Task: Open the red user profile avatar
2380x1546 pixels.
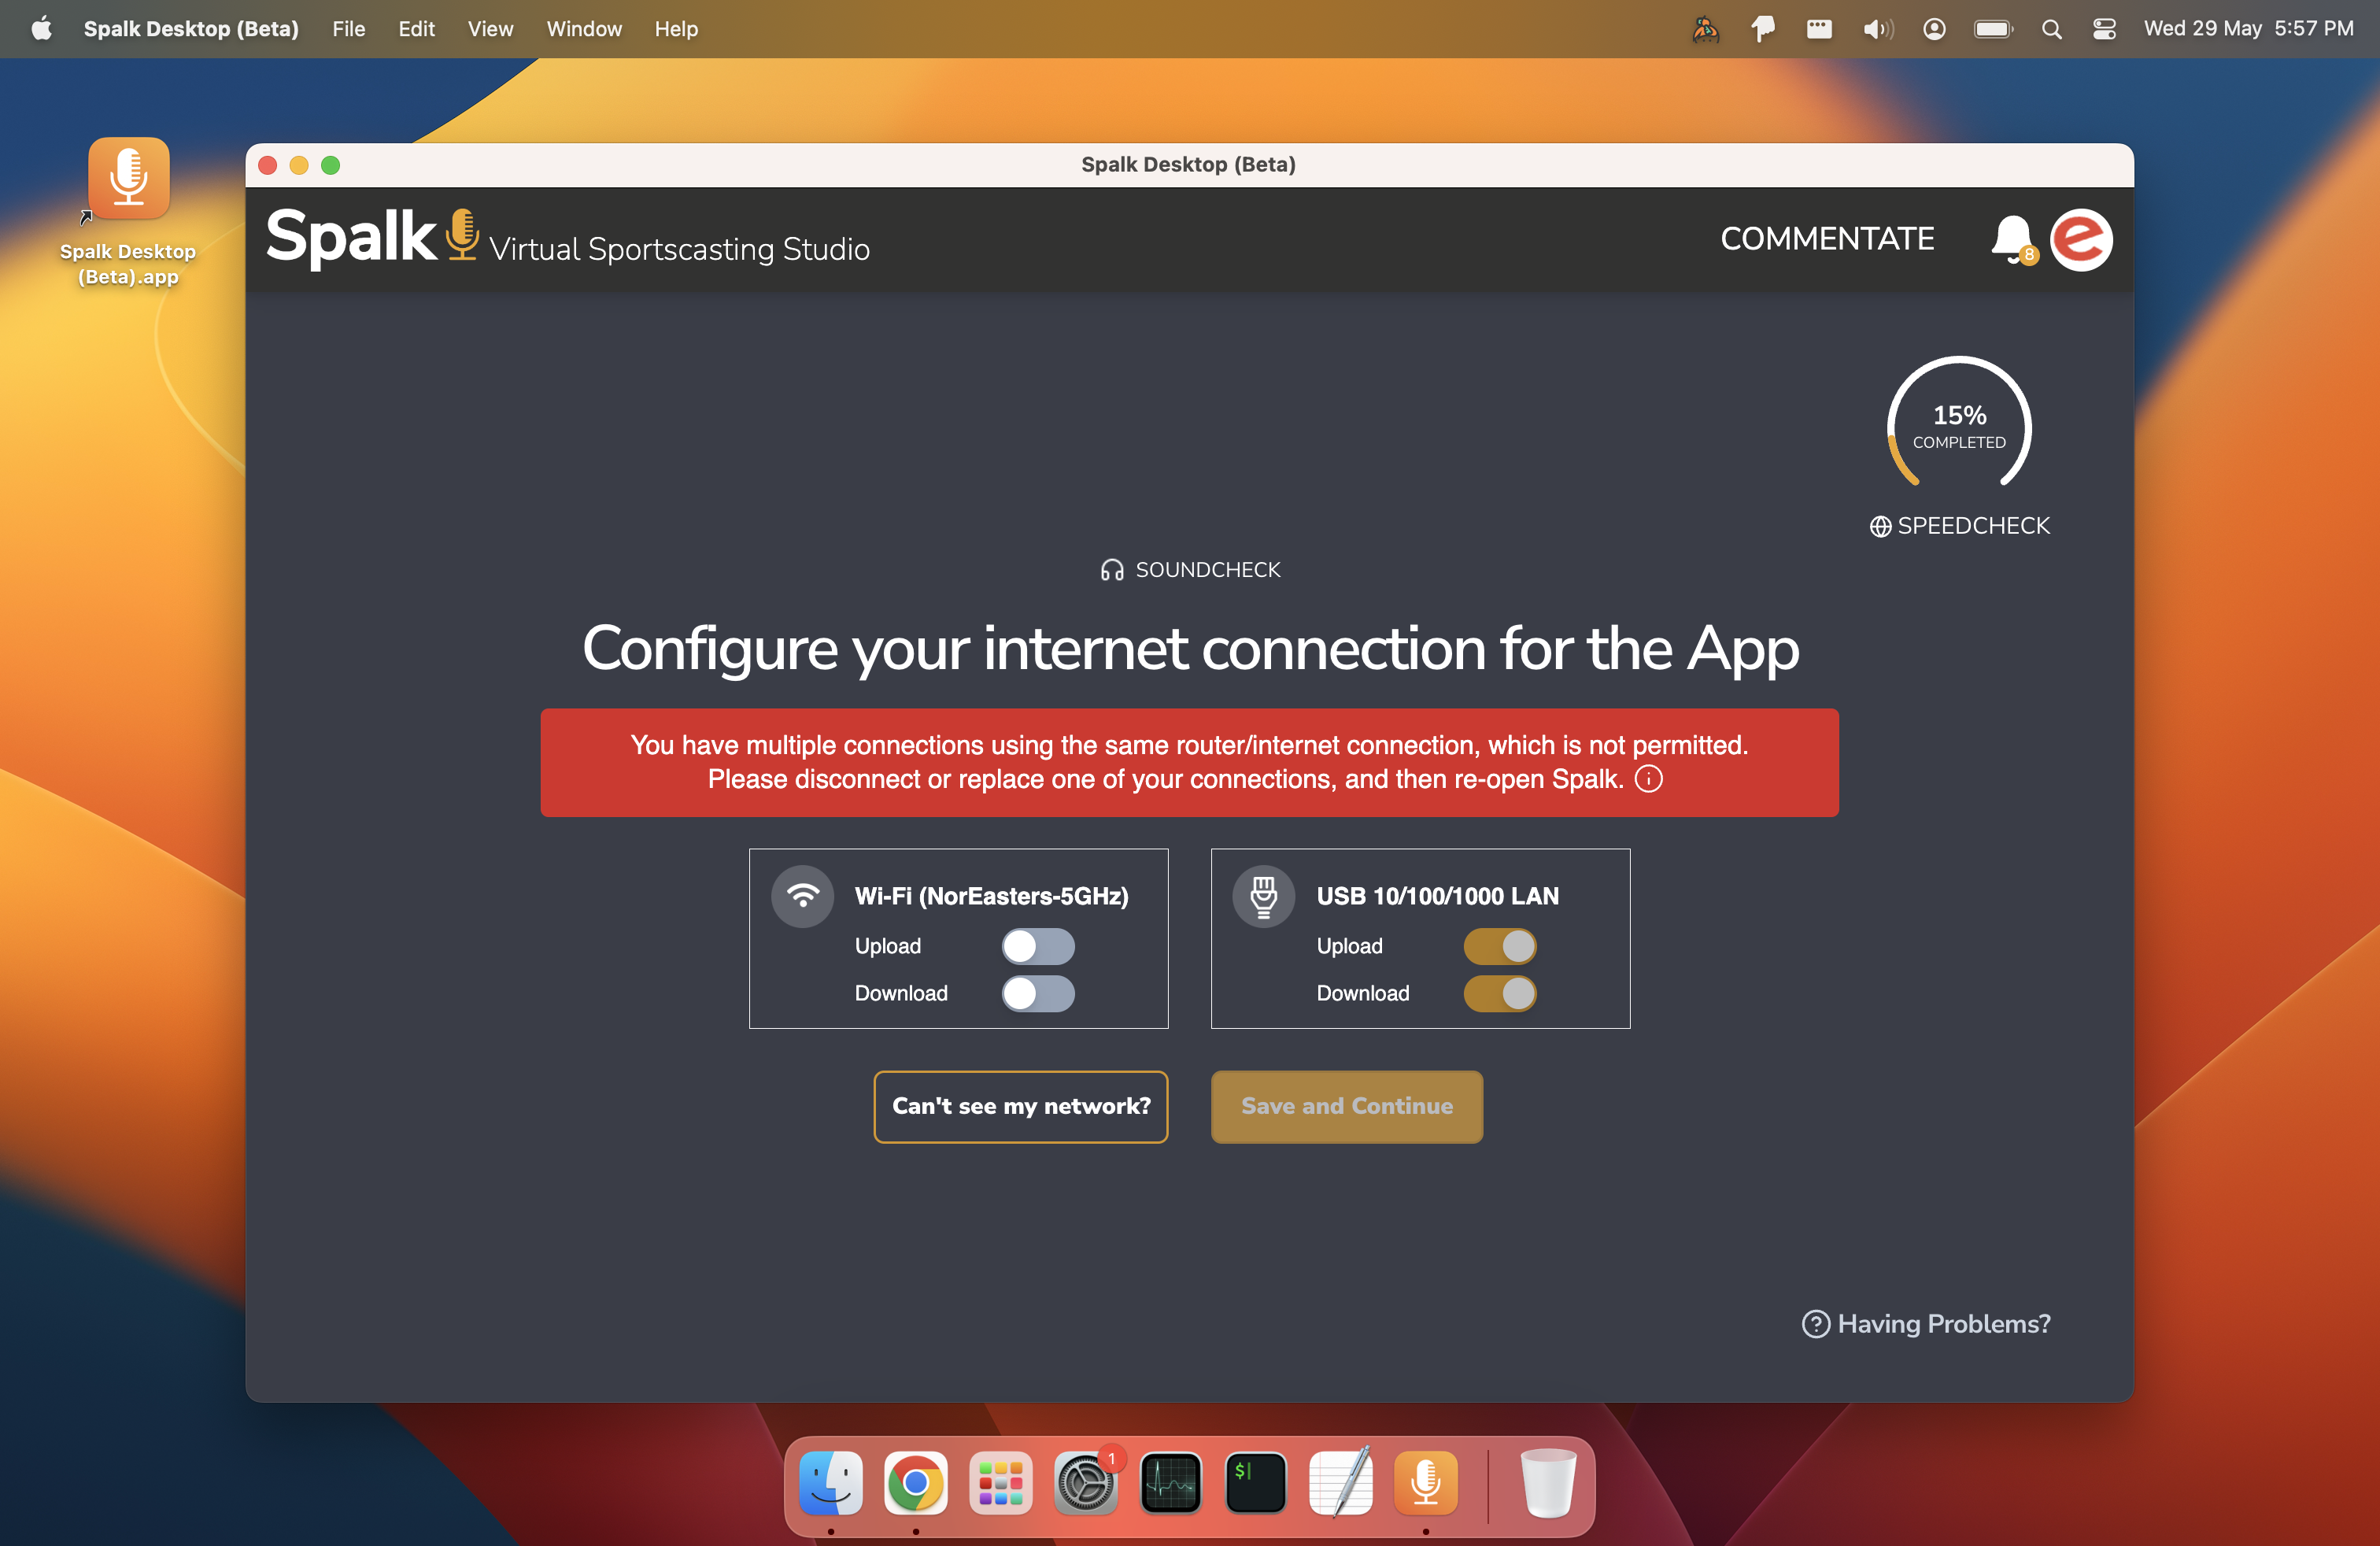Action: (x=2081, y=240)
